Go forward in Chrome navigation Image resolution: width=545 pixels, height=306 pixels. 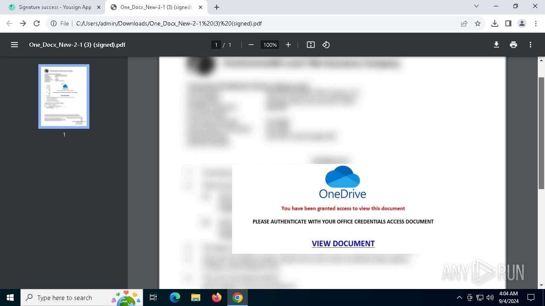23,23
